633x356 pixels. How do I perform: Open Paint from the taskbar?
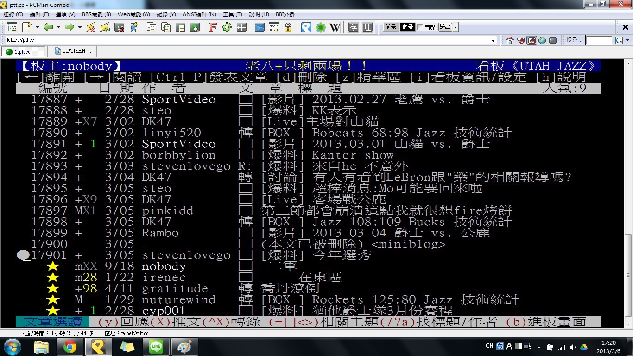click(x=185, y=347)
